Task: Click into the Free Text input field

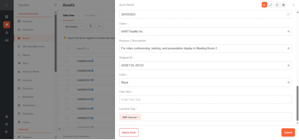Action: [x=205, y=99]
